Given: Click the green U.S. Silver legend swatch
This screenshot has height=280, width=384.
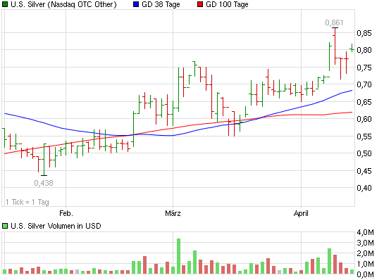Looking at the screenshot, I should pos(5,4).
